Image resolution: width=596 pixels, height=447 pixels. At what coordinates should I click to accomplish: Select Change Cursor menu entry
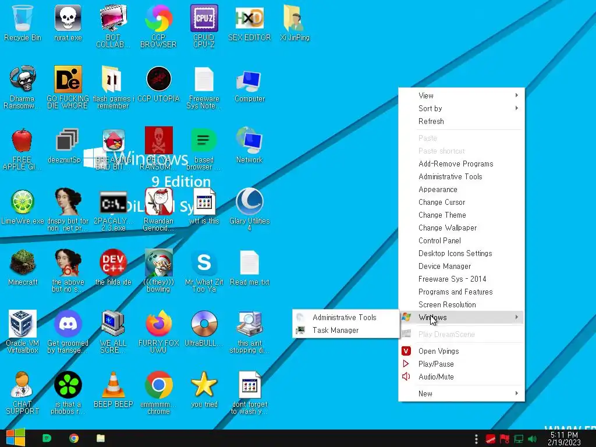(462, 202)
